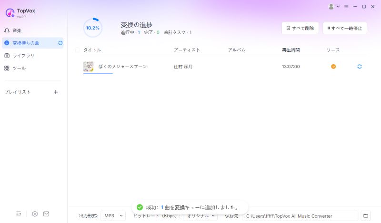Open the オリジナル bitrate dropdown
Viewport: 381px width, 223px height.
201,216
